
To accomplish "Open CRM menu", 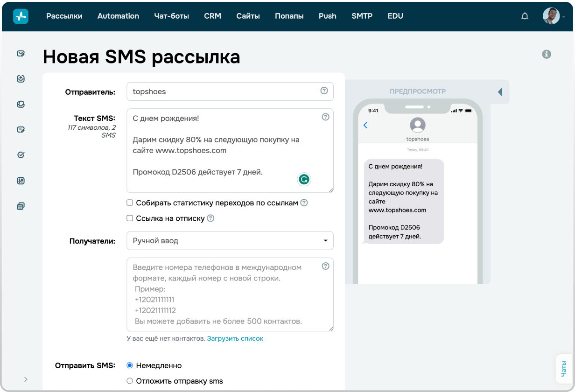I will (212, 16).
